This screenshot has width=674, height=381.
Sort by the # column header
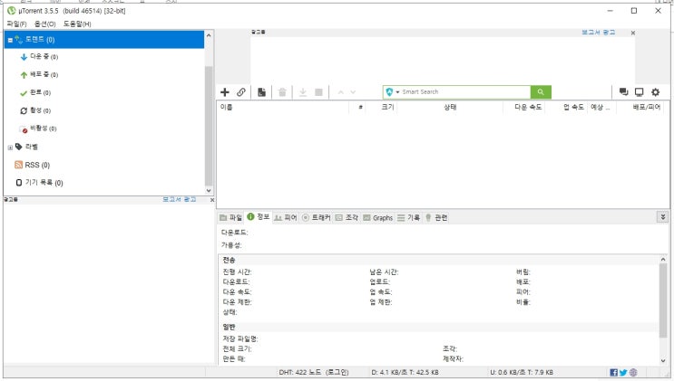357,108
